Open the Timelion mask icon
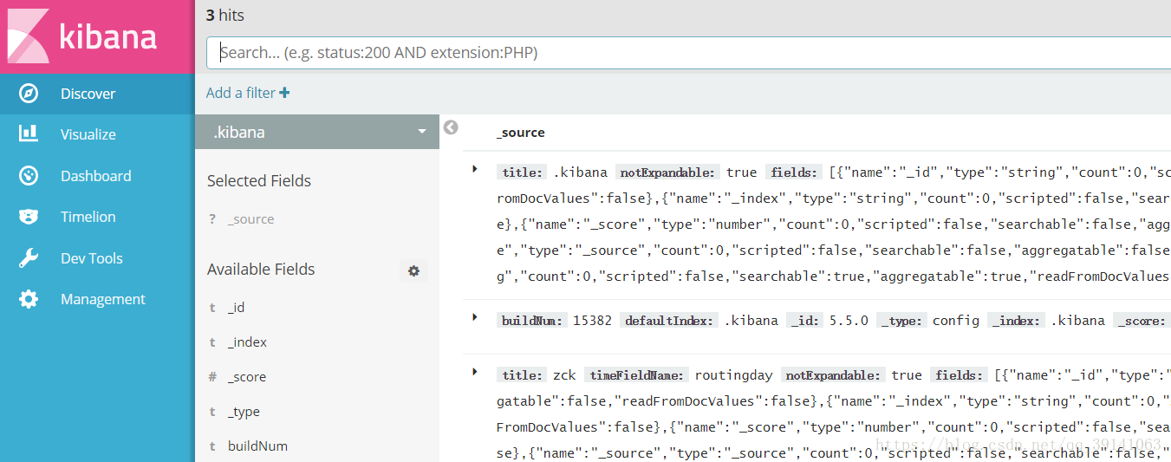This screenshot has height=462, width=1171. [x=29, y=217]
